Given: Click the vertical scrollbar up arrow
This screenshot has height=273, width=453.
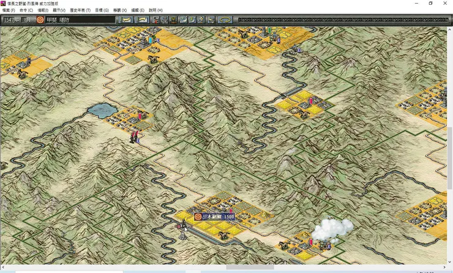Looking at the screenshot, I should (x=450, y=29).
